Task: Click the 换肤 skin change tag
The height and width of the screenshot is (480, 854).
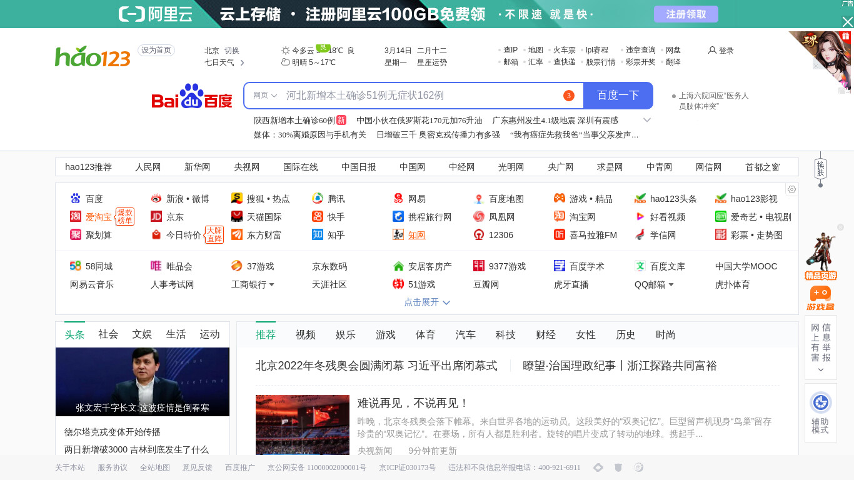Action: coord(820,169)
